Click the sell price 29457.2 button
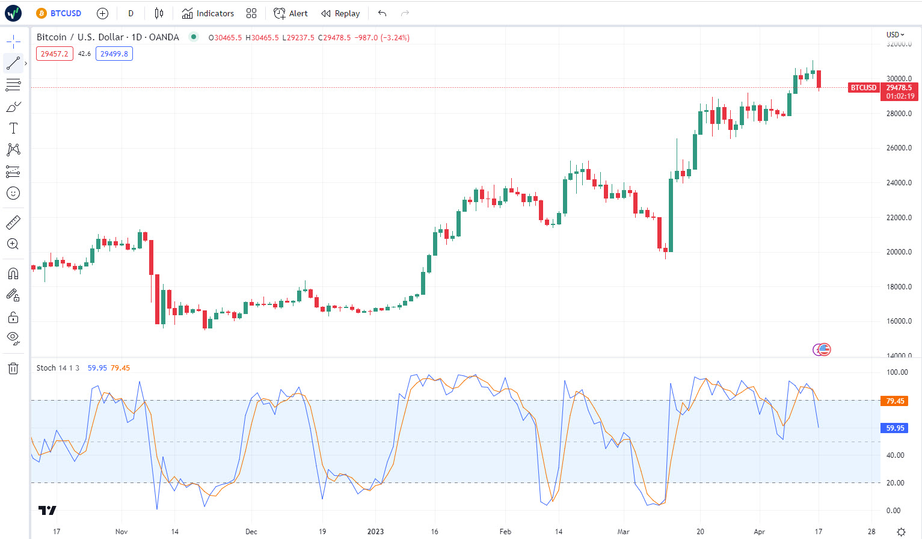 55,54
